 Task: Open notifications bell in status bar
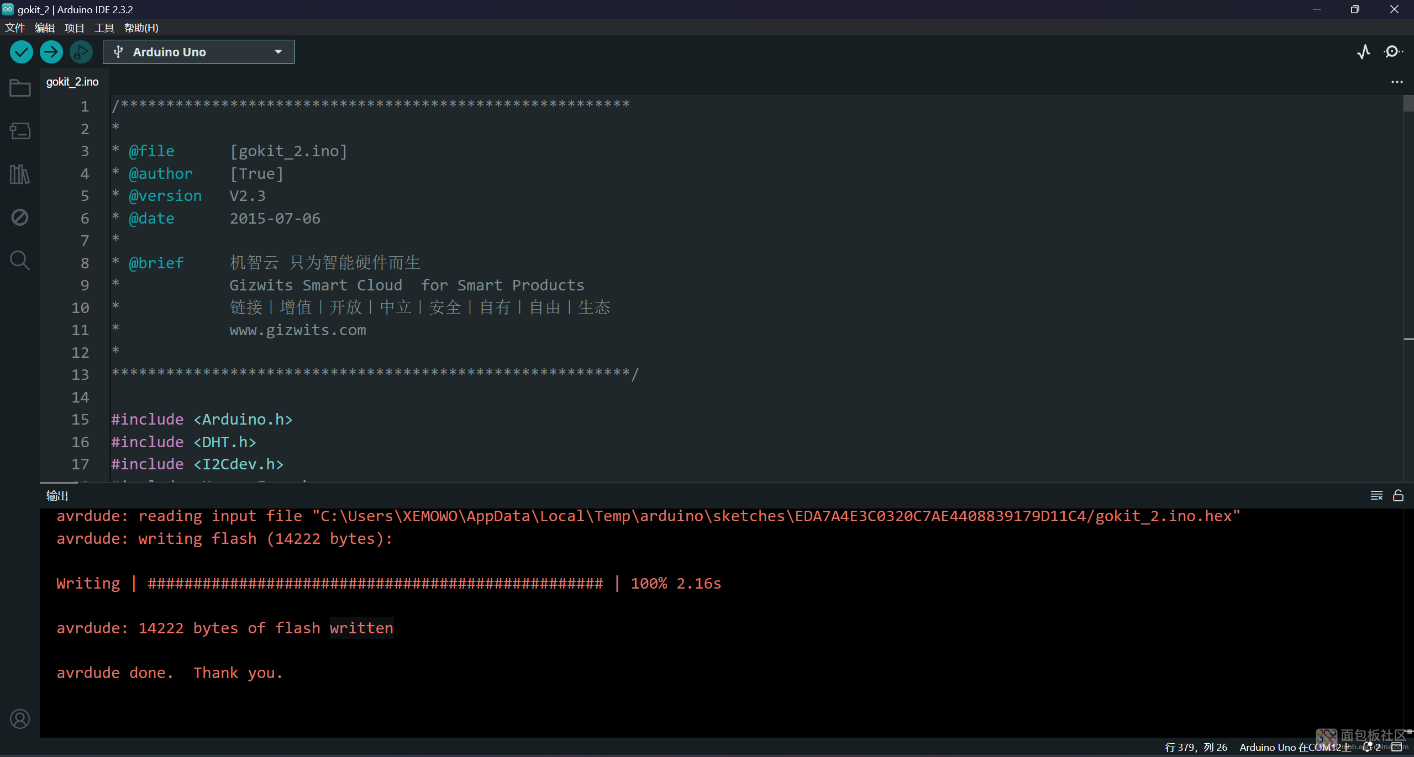click(1371, 747)
